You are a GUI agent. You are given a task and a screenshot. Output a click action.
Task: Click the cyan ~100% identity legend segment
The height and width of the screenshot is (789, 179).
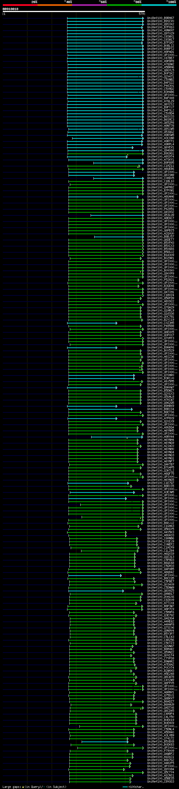coord(159,5)
